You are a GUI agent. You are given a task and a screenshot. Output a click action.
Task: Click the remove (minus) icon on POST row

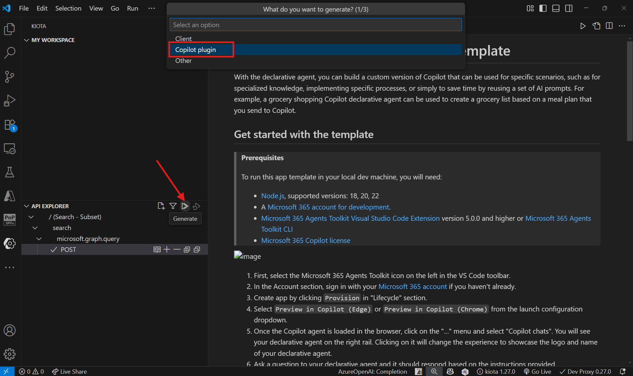click(177, 250)
